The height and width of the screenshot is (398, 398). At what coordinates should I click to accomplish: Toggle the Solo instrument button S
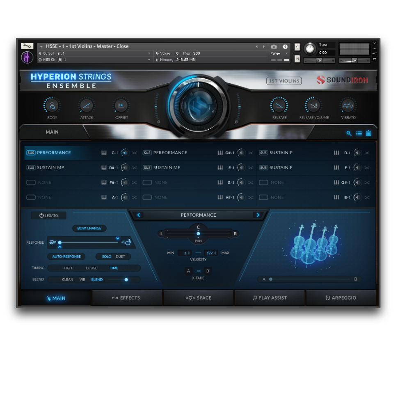pos(297,47)
